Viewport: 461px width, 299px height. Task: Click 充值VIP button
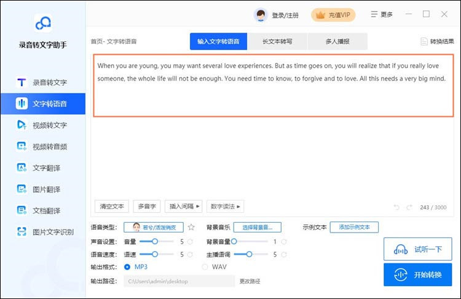coord(333,15)
